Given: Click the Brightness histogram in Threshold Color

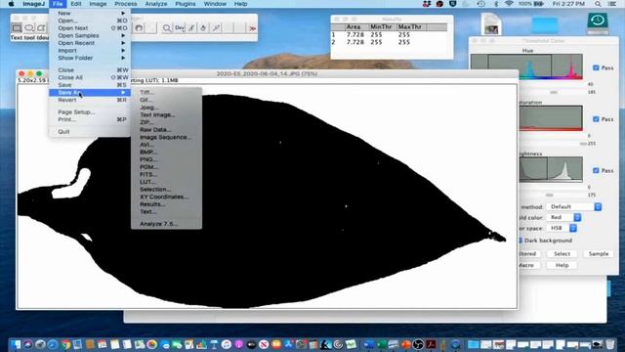Looking at the screenshot, I should (x=551, y=169).
